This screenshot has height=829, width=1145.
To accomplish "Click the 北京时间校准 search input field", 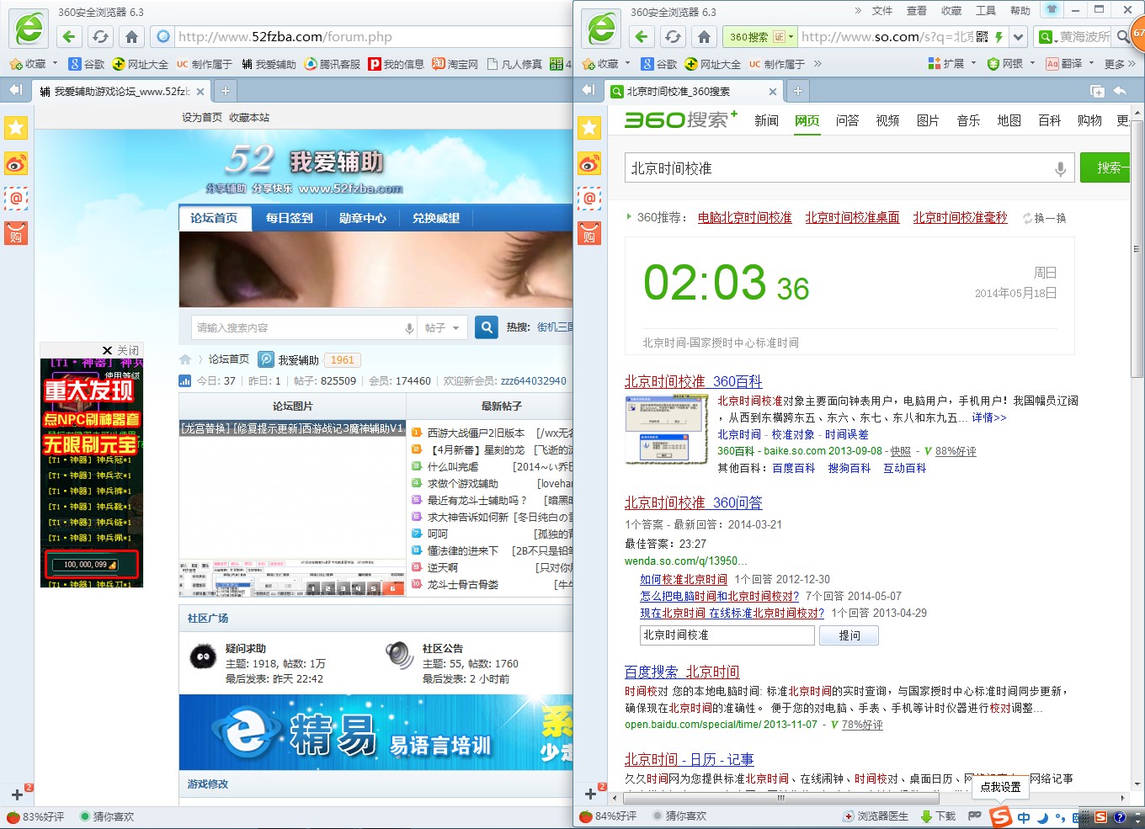I will (849, 168).
